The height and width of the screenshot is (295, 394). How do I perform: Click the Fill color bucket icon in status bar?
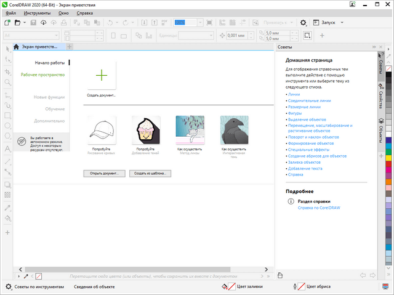225,287
